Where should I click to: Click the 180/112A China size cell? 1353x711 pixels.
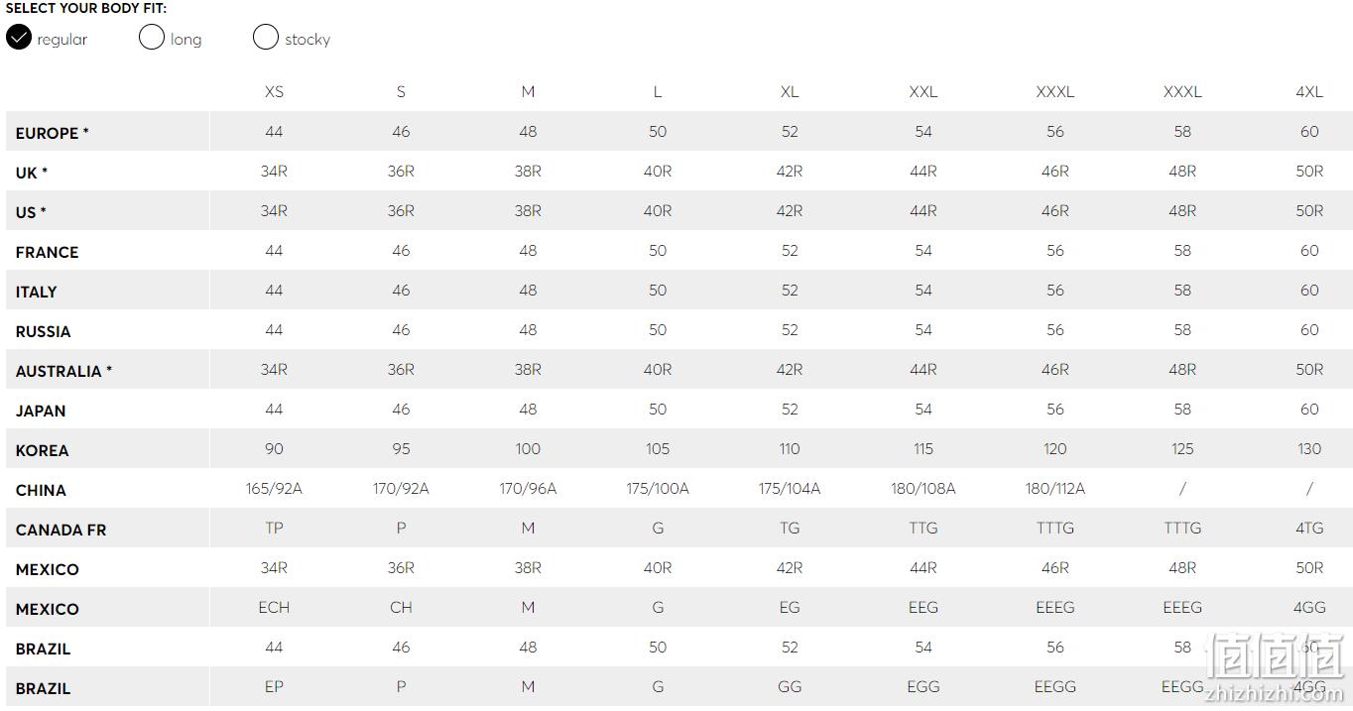coord(1055,488)
